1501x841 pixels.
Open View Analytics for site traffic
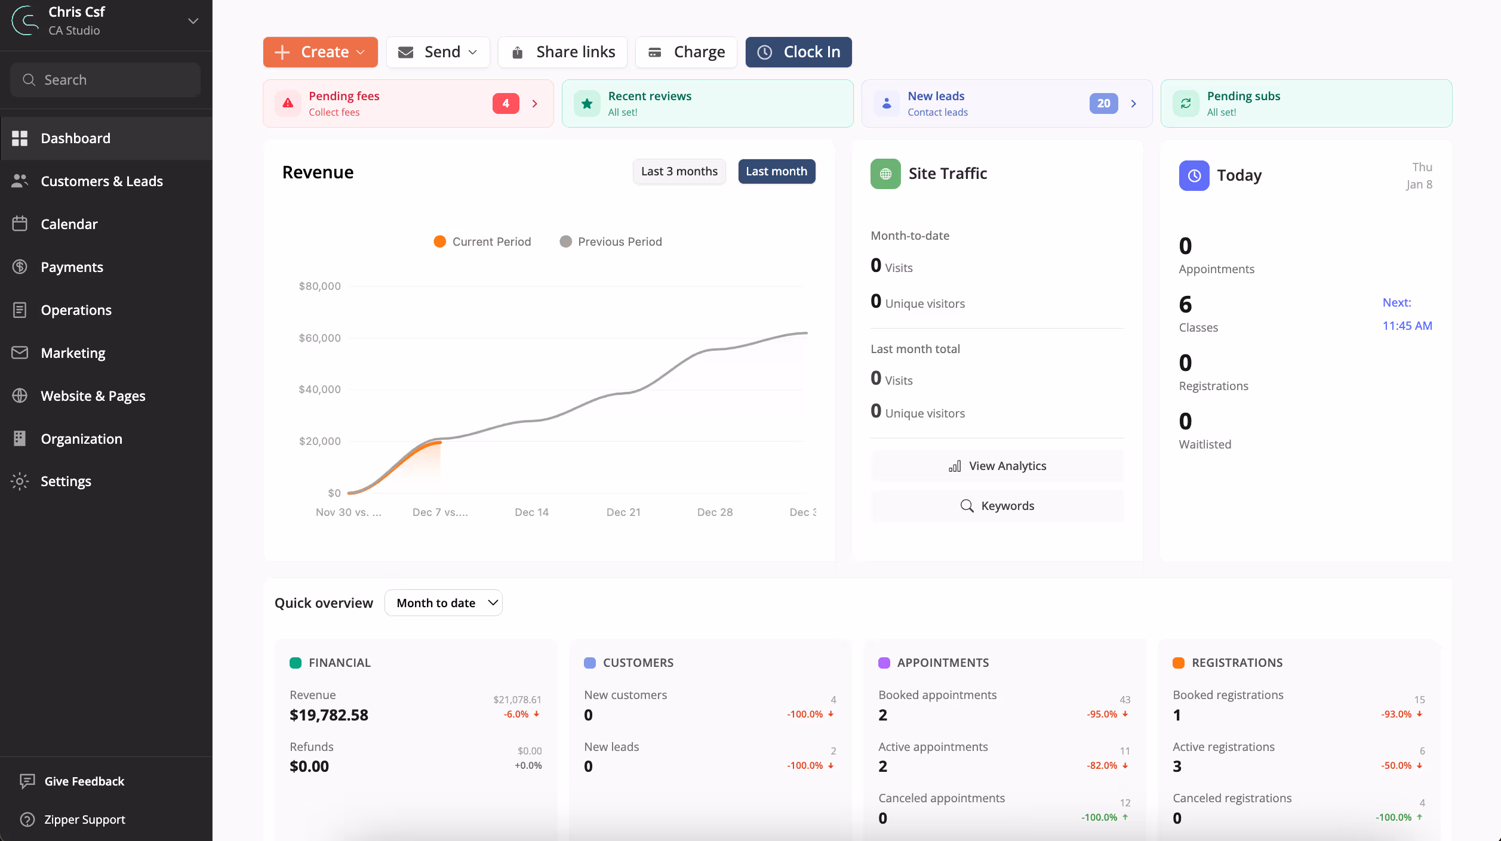tap(996, 465)
